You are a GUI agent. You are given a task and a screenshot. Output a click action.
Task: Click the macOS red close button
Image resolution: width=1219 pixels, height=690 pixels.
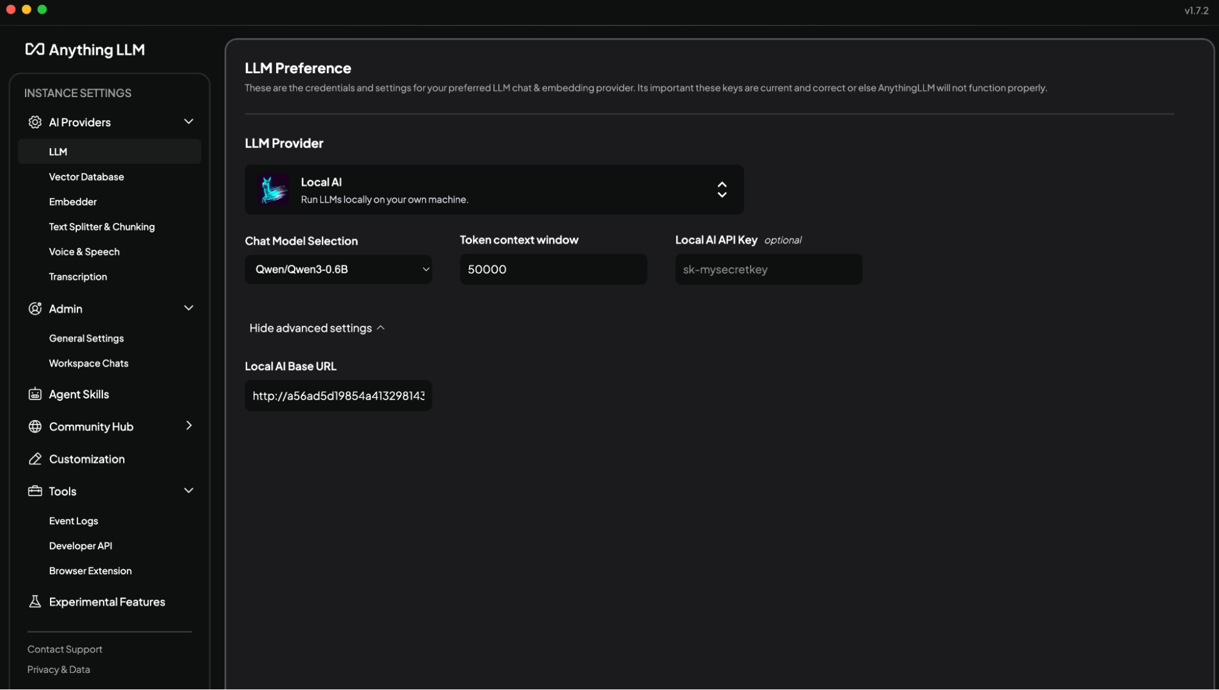(11, 9)
